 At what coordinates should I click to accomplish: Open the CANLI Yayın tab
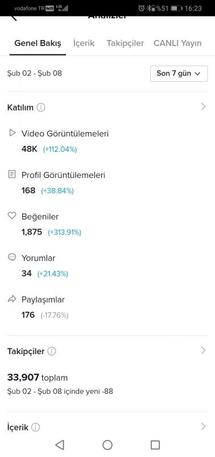(177, 43)
